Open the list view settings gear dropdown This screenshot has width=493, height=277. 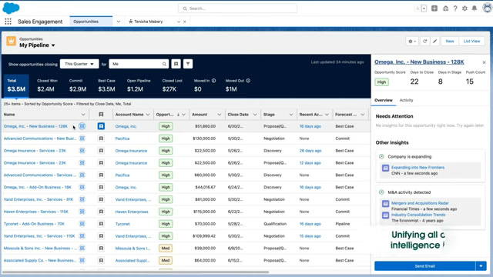(412, 41)
